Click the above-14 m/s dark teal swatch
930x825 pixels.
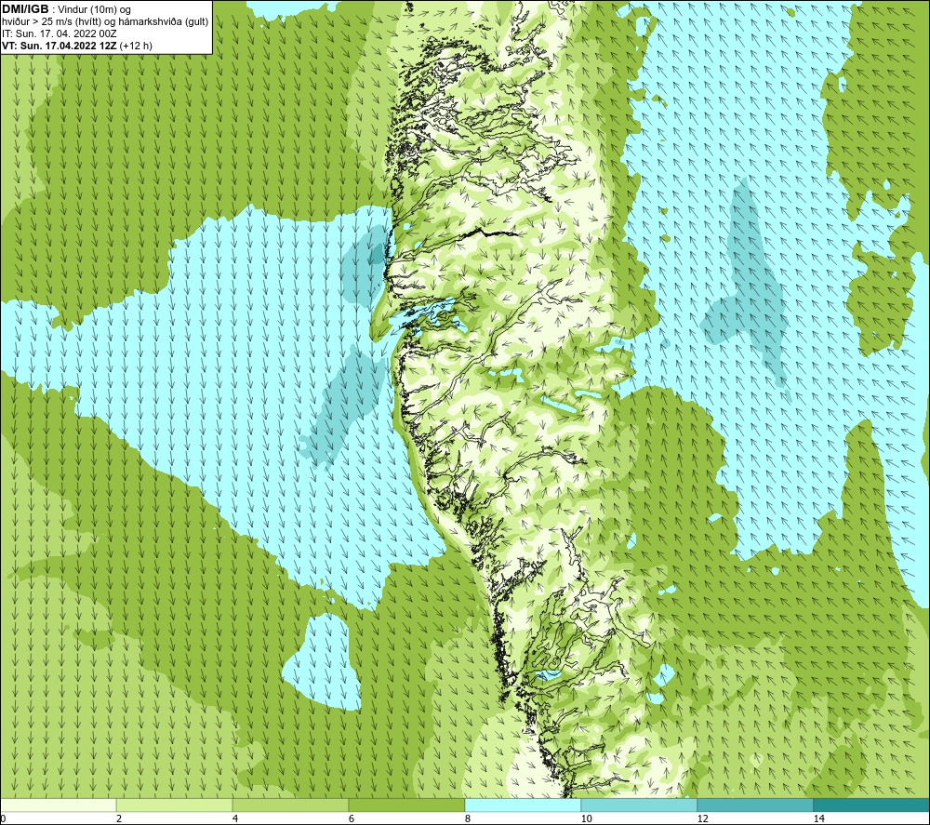pos(871,805)
